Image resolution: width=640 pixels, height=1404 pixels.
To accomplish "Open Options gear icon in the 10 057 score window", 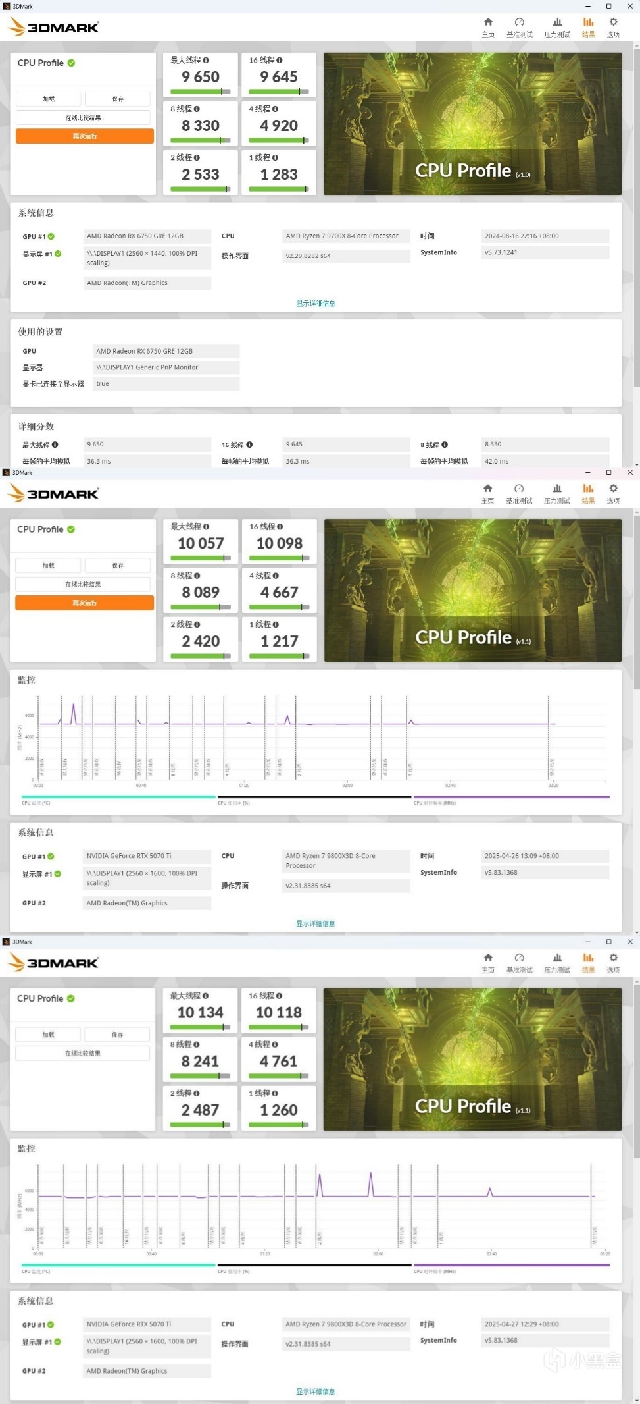I will click(x=613, y=489).
